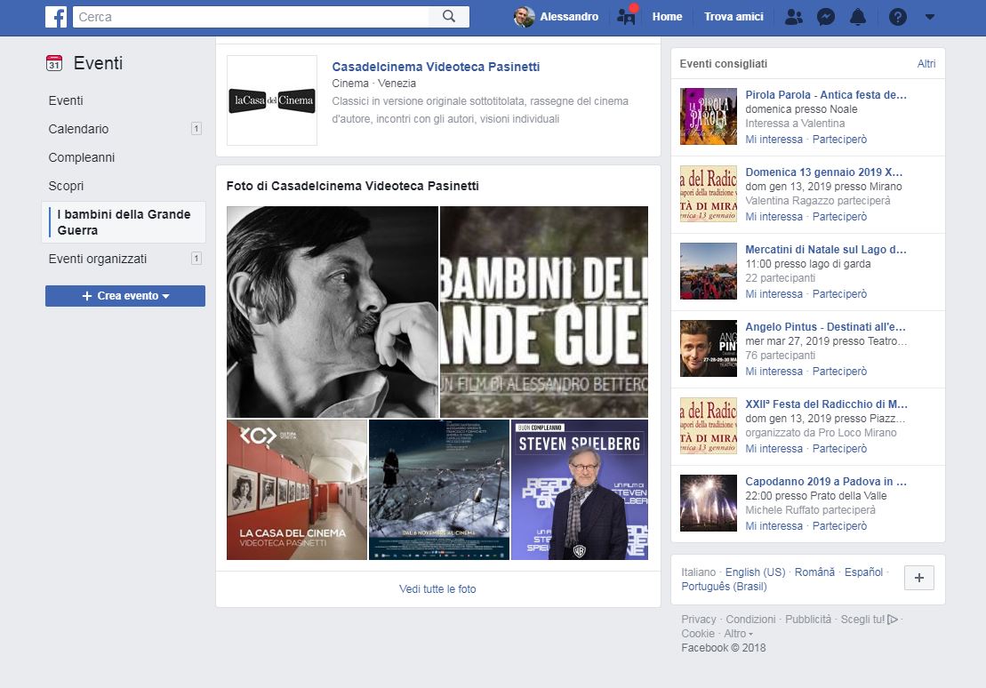Click Parteciperò for Angelo Pintus
The height and width of the screenshot is (688, 986).
839,371
